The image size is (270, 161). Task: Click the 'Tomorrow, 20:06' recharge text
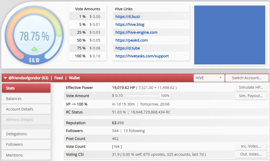click(155, 104)
